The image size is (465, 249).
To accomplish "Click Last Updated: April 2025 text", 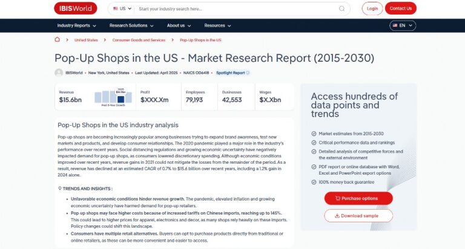I will (156, 73).
